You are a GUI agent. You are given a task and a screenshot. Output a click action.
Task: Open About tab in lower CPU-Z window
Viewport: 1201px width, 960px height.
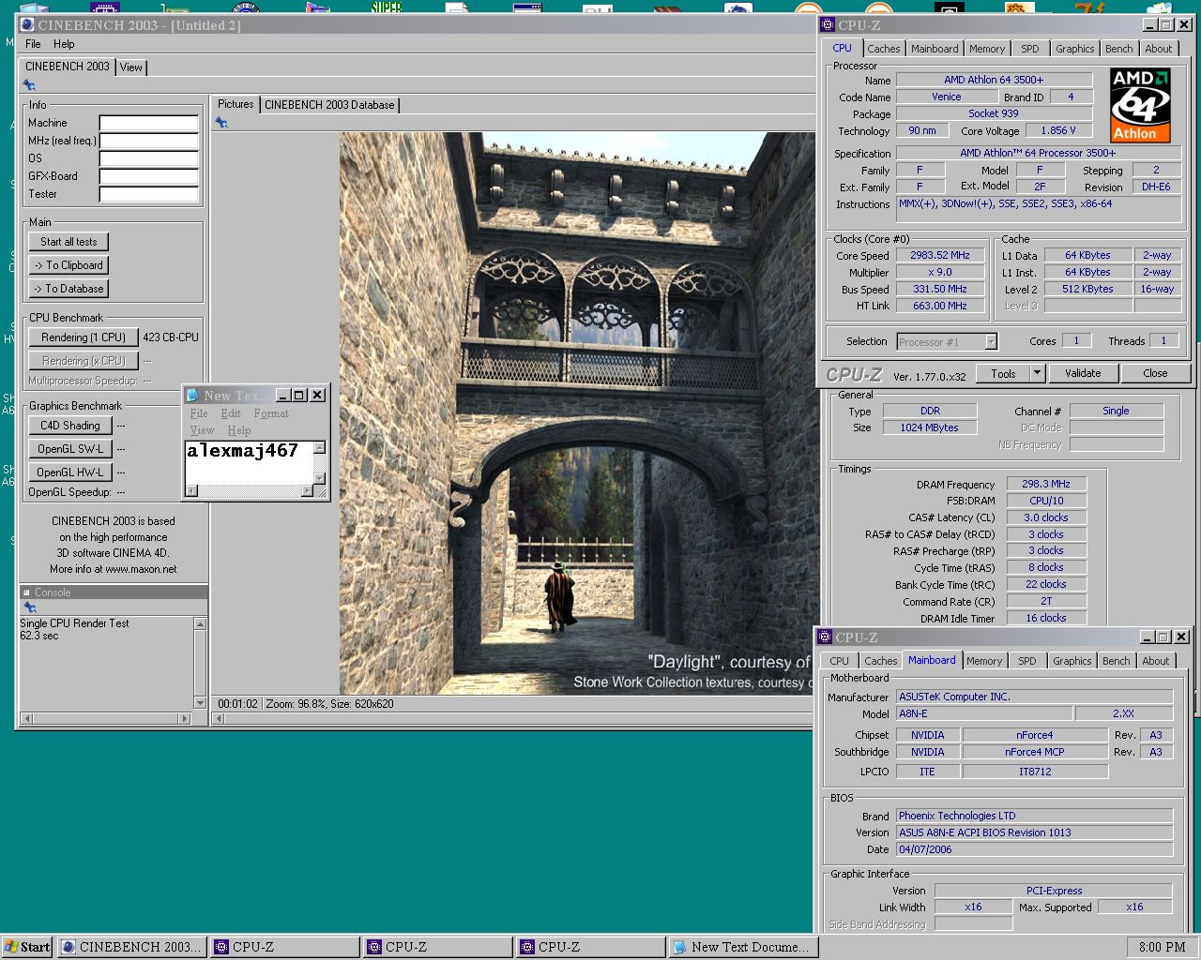tap(1155, 661)
